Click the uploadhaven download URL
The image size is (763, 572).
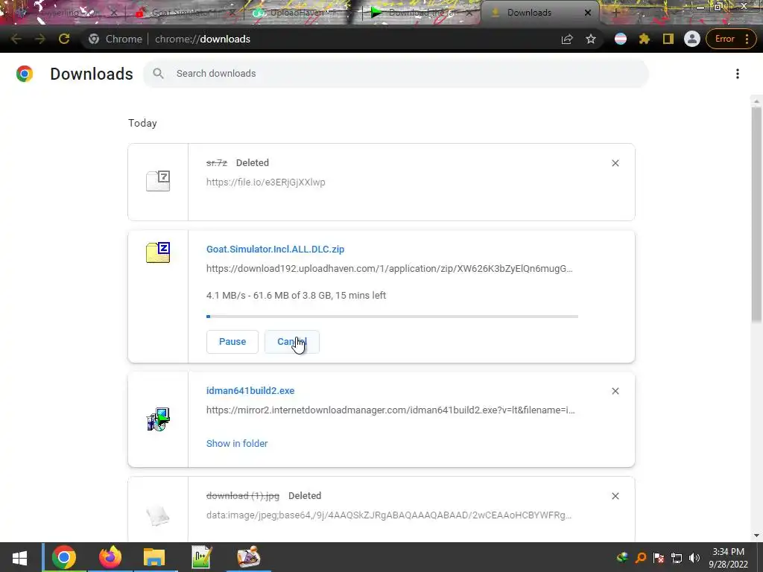389,268
